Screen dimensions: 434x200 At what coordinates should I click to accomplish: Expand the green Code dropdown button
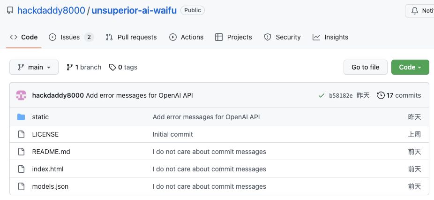click(410, 67)
